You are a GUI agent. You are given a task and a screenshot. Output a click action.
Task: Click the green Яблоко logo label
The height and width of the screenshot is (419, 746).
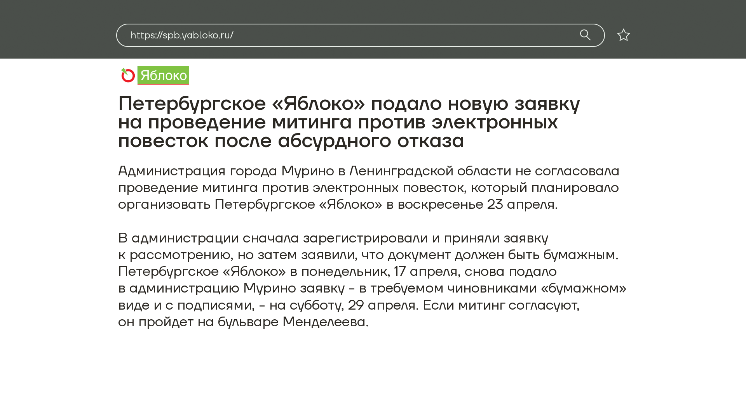[x=163, y=75]
